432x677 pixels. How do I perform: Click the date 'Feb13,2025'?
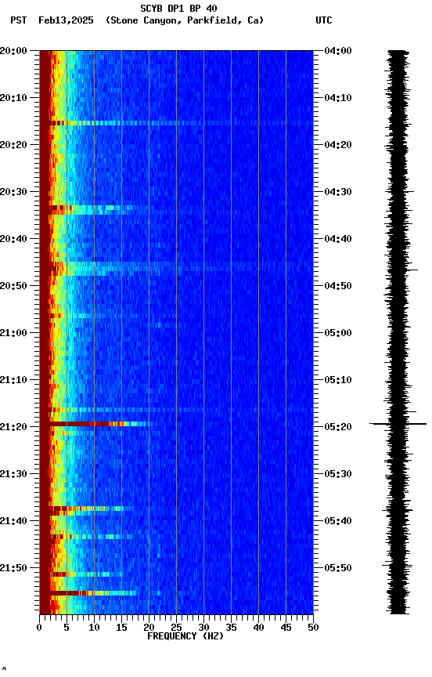point(66,20)
